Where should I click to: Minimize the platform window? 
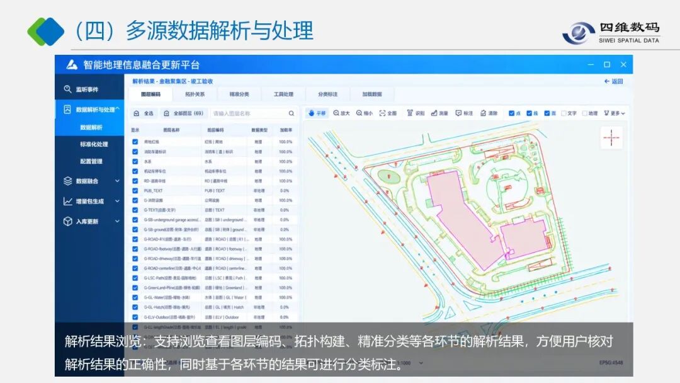coord(591,65)
